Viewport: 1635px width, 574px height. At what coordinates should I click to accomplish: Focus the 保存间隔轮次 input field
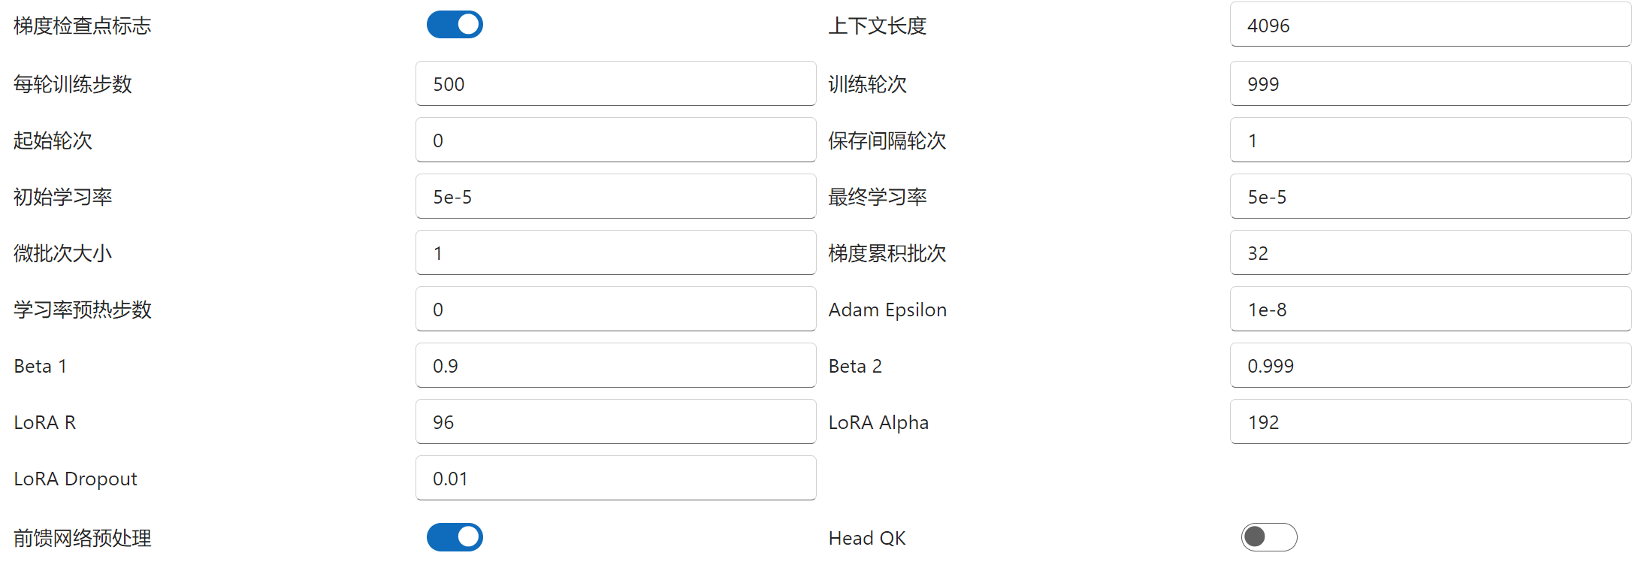coord(1429,140)
